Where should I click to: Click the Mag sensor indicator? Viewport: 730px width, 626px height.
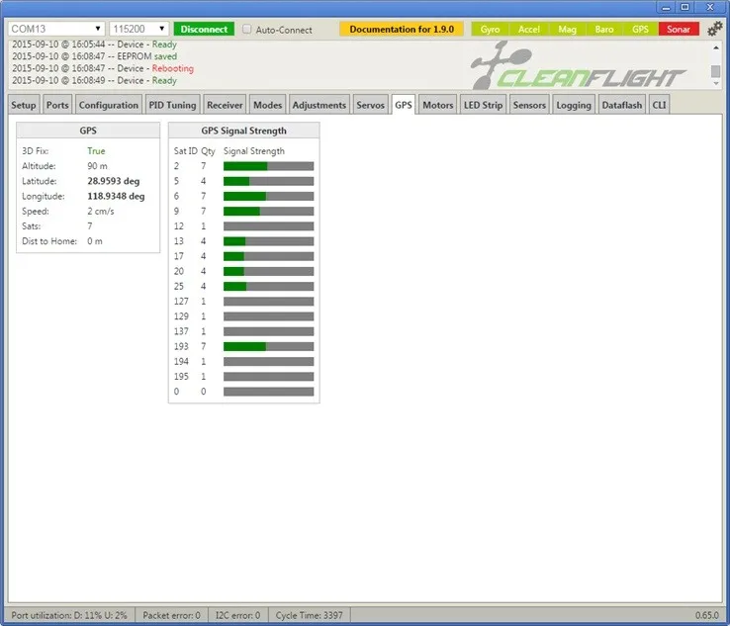pyautogui.click(x=567, y=29)
